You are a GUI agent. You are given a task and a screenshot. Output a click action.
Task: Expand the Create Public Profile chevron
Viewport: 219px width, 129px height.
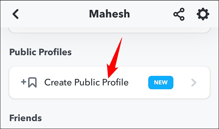[x=194, y=83]
